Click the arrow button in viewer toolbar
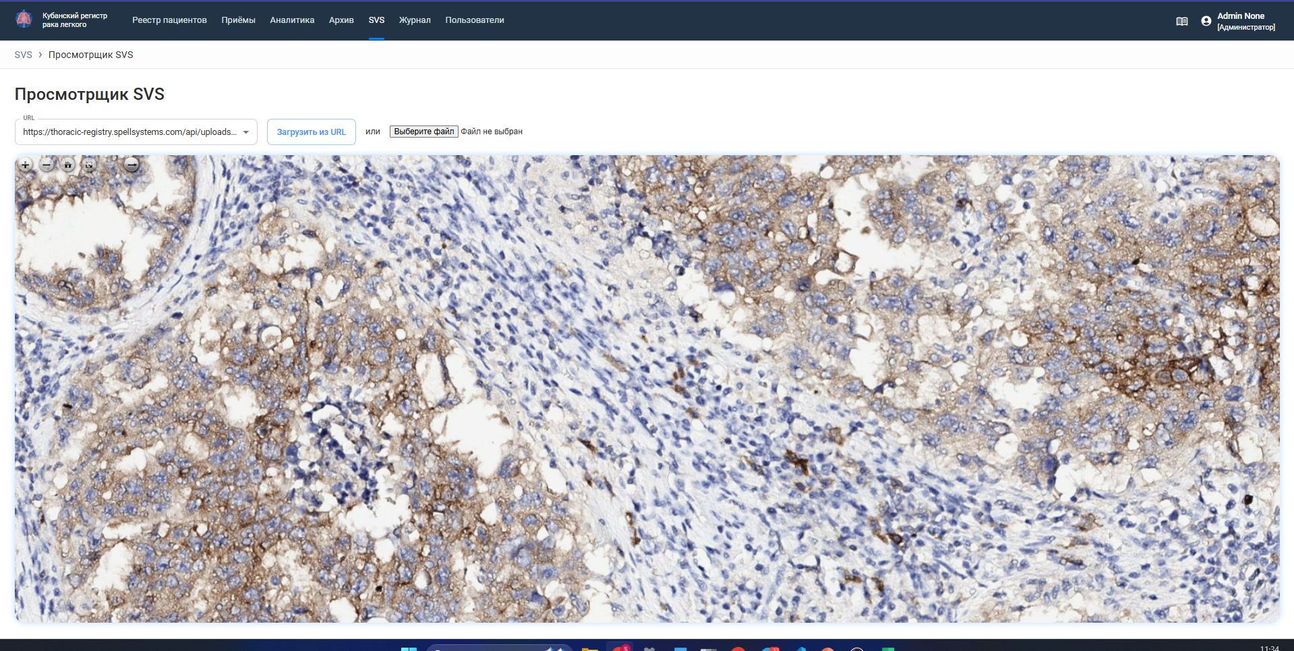1294x651 pixels. tap(132, 165)
